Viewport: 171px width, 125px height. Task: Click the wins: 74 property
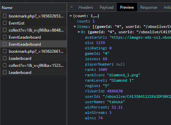pyautogui.click(x=94, y=118)
